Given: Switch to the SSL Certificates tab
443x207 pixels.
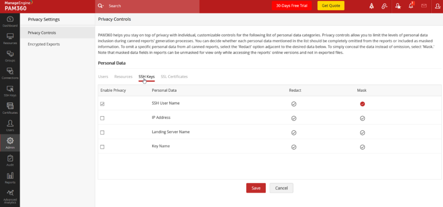Looking at the screenshot, I should (x=174, y=77).
